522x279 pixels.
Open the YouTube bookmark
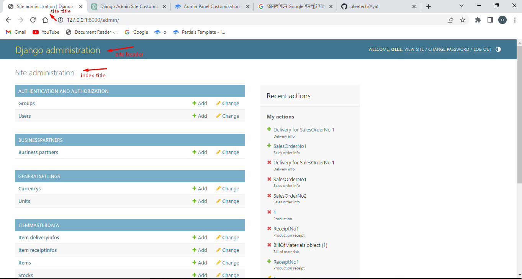pyautogui.click(x=46, y=32)
